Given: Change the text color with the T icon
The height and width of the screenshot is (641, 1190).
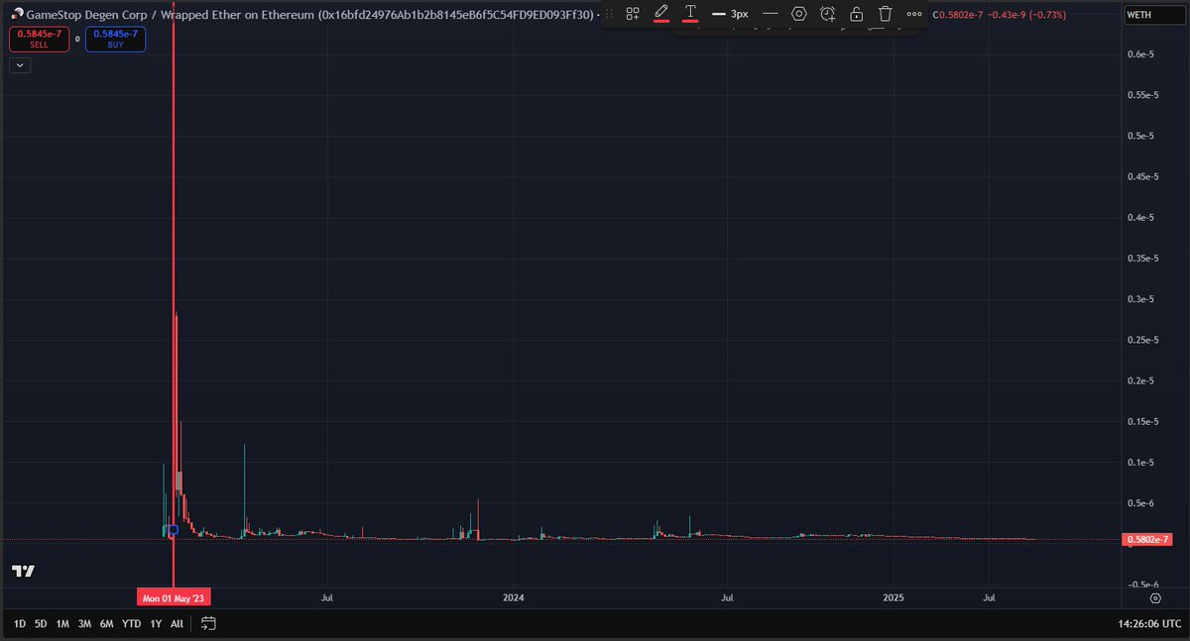Looking at the screenshot, I should pos(690,14).
